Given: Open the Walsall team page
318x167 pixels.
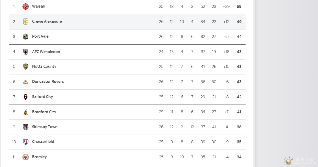Looking at the screenshot, I should [38, 6].
